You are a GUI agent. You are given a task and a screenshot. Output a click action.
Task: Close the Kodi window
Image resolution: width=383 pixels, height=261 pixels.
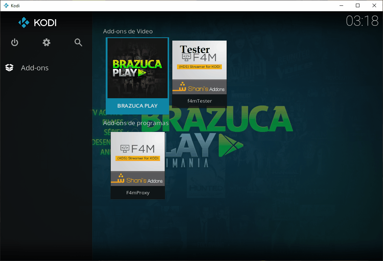(374, 5)
